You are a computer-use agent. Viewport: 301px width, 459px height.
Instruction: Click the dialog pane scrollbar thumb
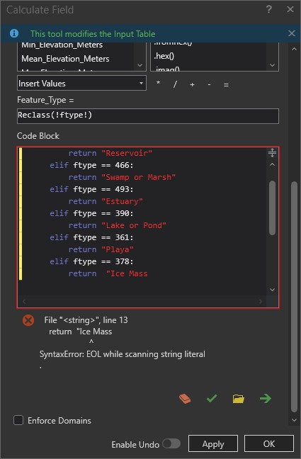click(294, 295)
